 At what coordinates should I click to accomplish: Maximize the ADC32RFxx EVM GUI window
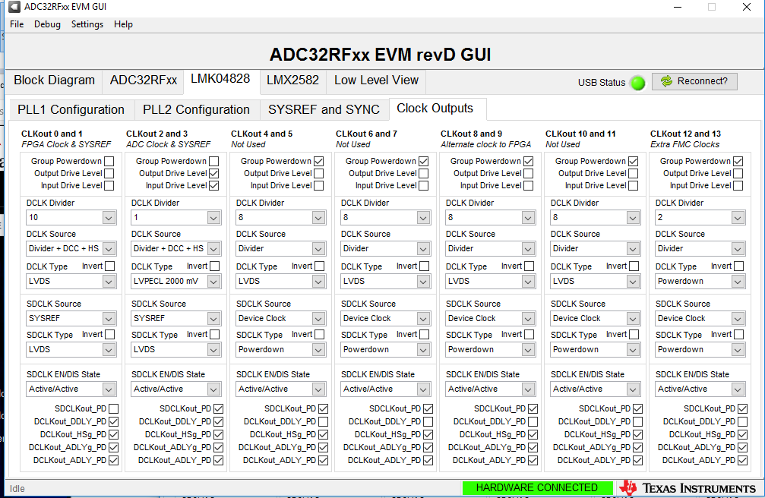coord(712,7)
